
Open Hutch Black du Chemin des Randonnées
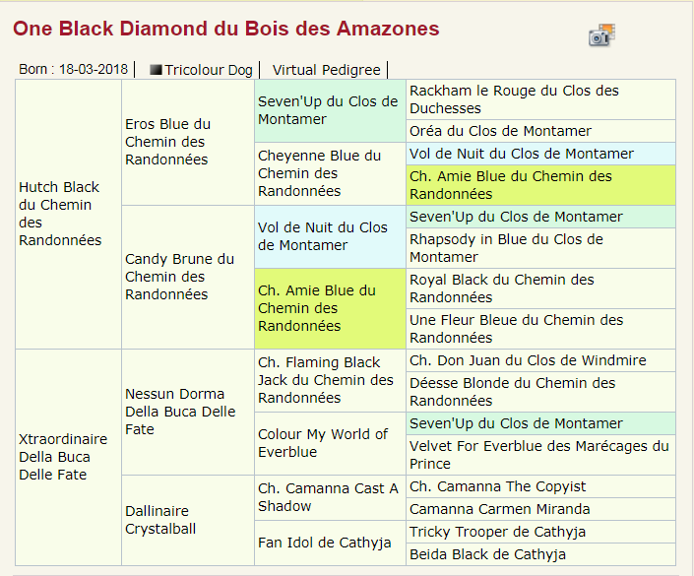point(60,214)
